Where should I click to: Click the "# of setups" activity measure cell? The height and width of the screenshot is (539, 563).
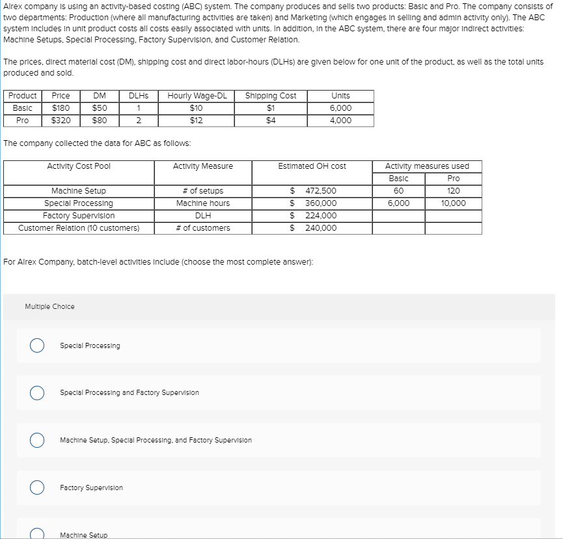pos(202,191)
